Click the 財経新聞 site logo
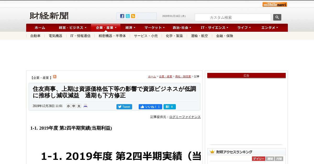The image size is (314, 164). point(49,16)
